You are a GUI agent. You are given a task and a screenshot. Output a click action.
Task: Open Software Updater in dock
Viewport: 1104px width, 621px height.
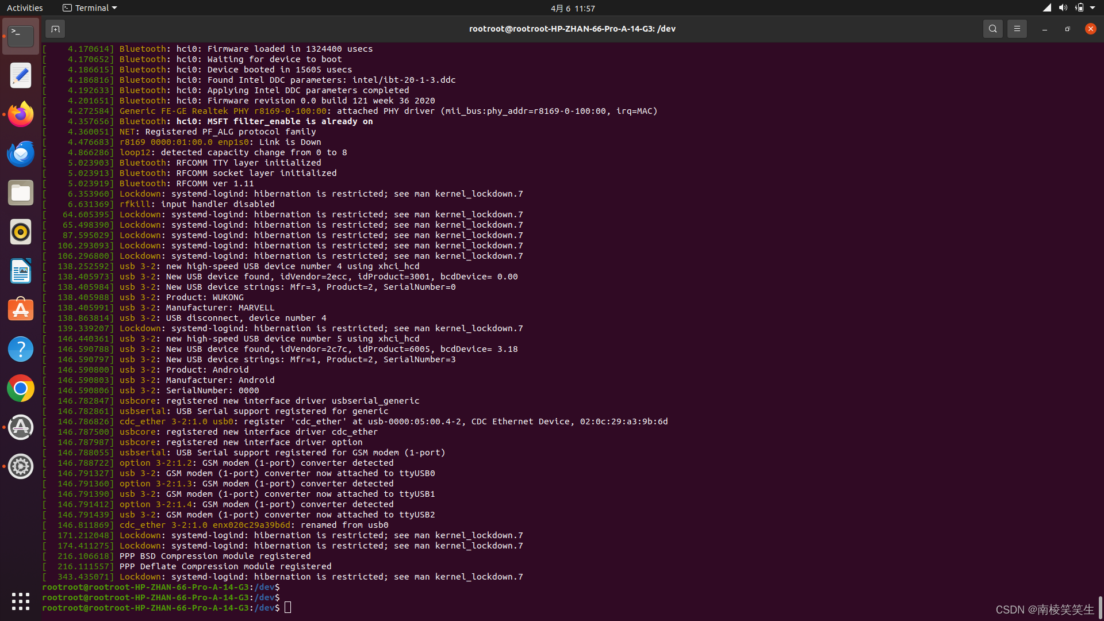21,427
